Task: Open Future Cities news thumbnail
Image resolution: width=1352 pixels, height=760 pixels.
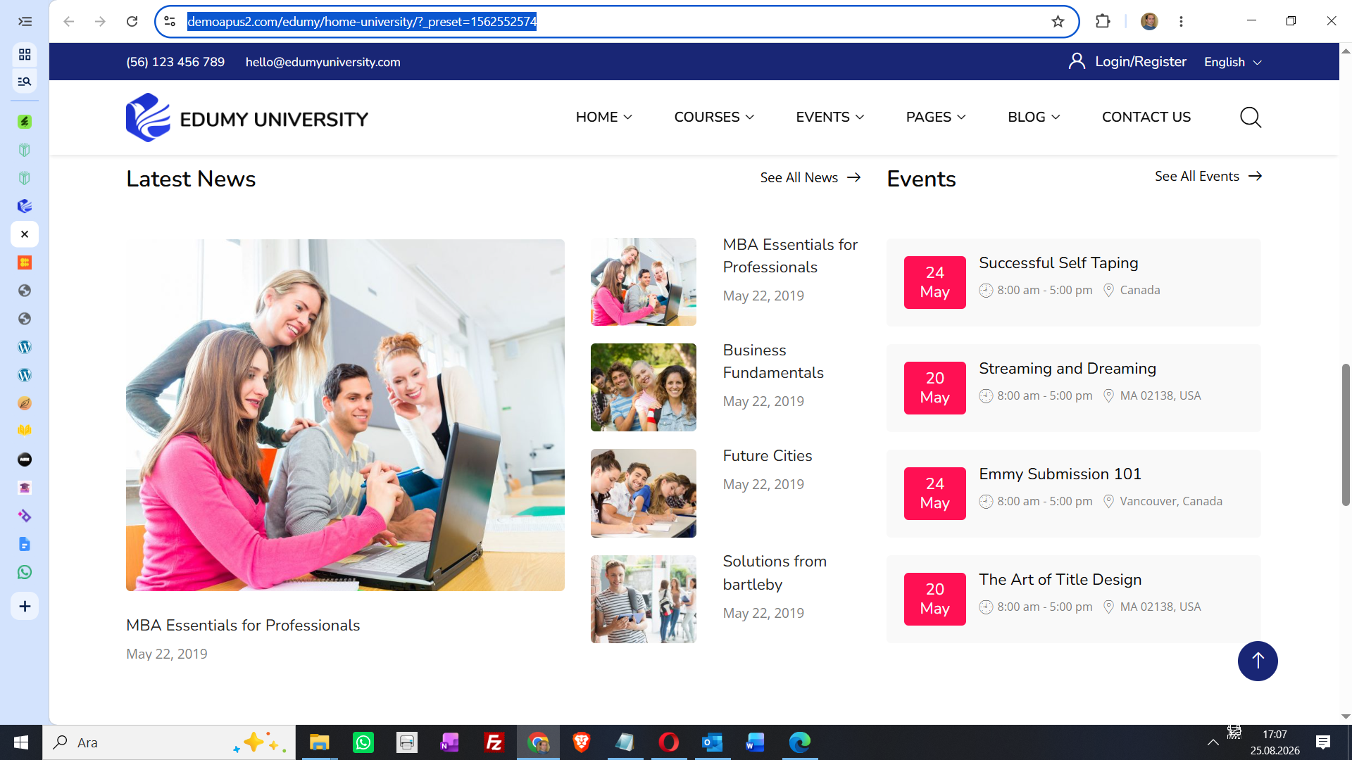Action: (x=644, y=493)
